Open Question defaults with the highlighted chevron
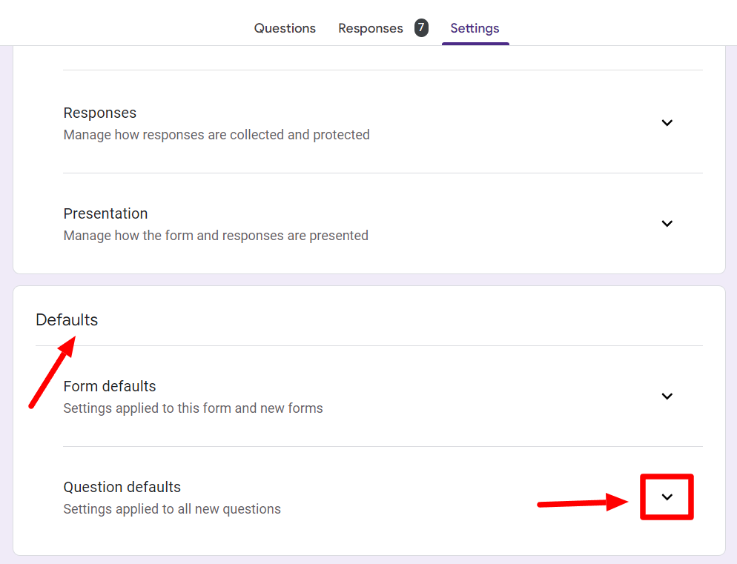Image resolution: width=737 pixels, height=564 pixels. pos(667,497)
